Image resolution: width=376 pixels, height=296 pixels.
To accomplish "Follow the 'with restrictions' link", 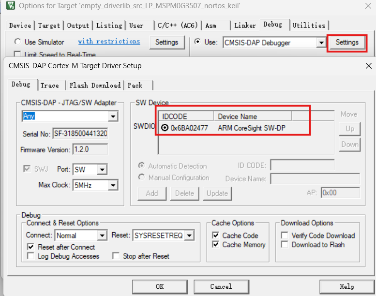I will click(x=109, y=41).
